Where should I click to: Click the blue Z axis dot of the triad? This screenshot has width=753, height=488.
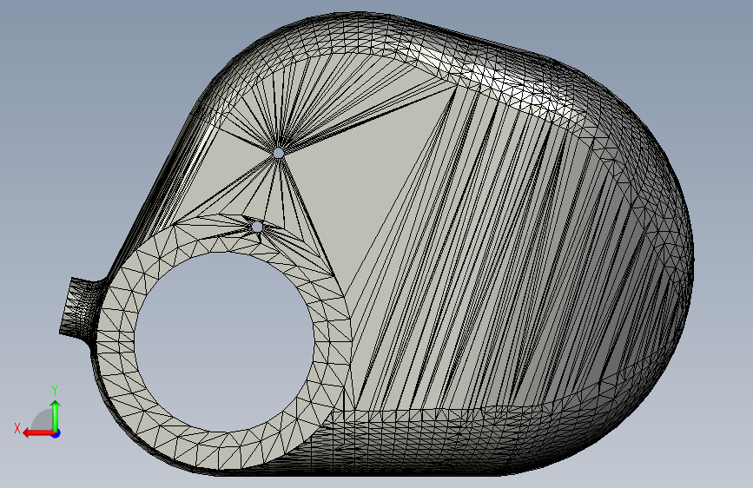tap(56, 433)
